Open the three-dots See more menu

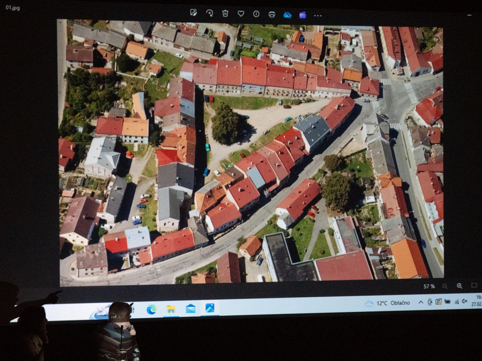click(318, 15)
